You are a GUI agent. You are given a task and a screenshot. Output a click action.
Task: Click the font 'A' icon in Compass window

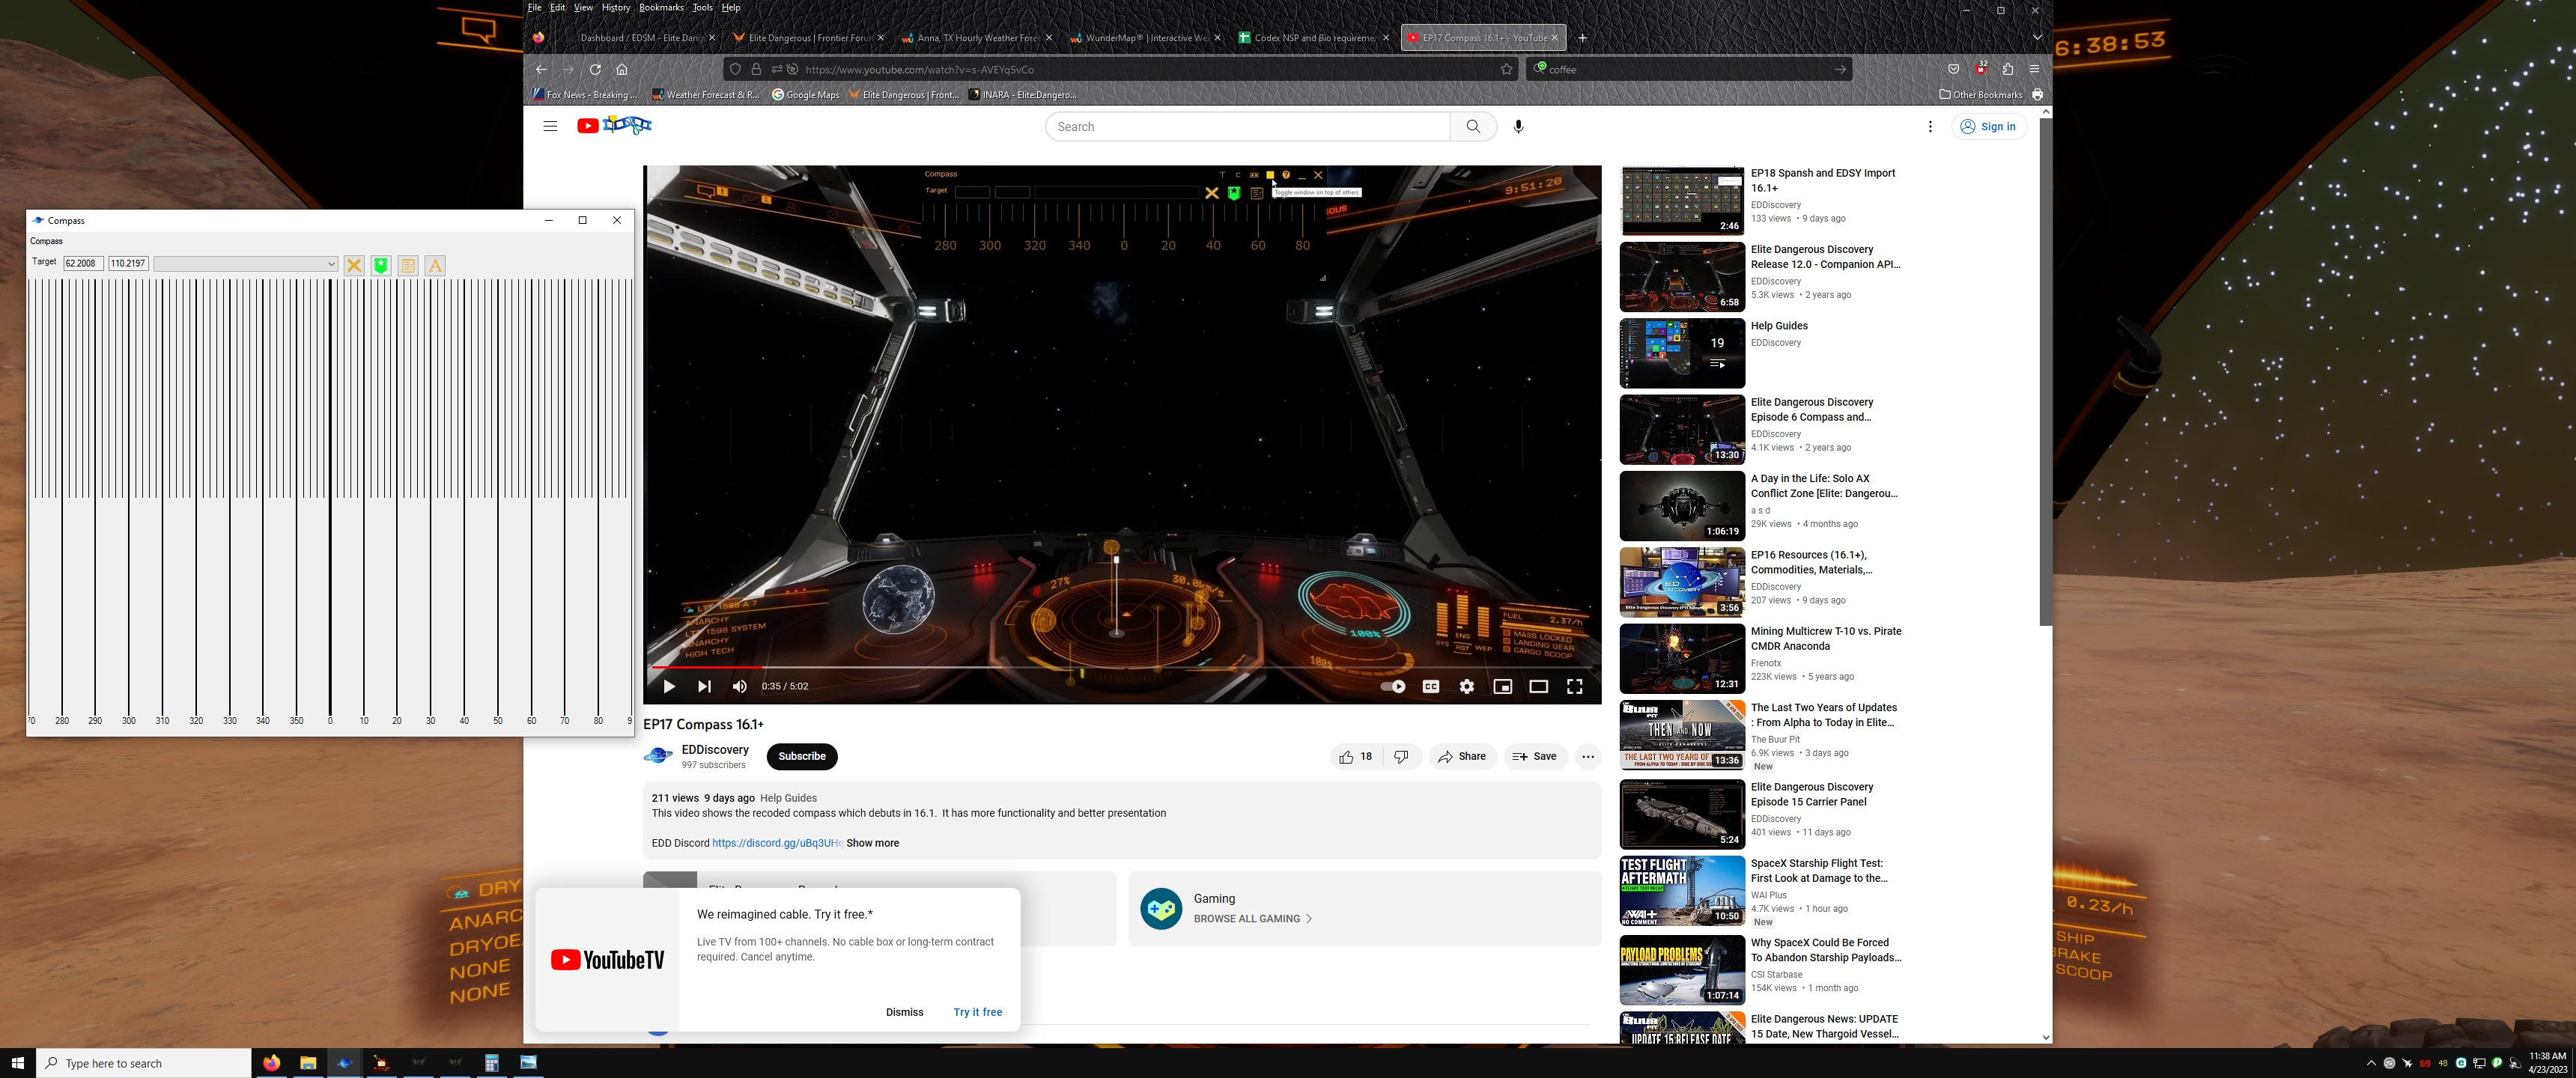435,265
